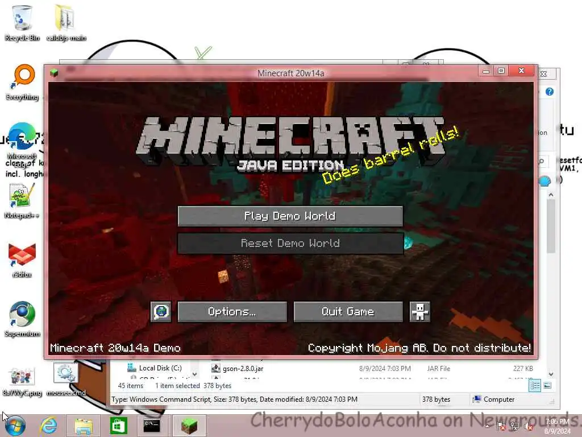Viewport: 582px width, 437px height.
Task: Select the gson-2.8.0.jar file row
Action: tap(373, 369)
